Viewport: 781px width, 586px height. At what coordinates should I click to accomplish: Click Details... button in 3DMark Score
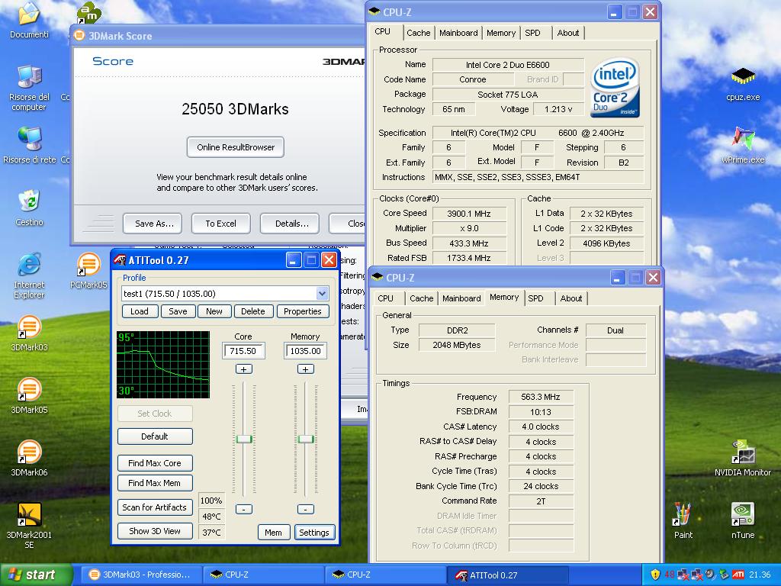coord(291,224)
